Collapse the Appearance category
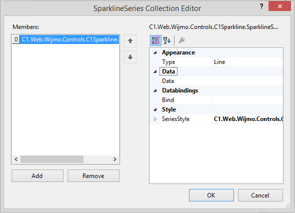This screenshot has height=213, width=295. tap(155, 52)
